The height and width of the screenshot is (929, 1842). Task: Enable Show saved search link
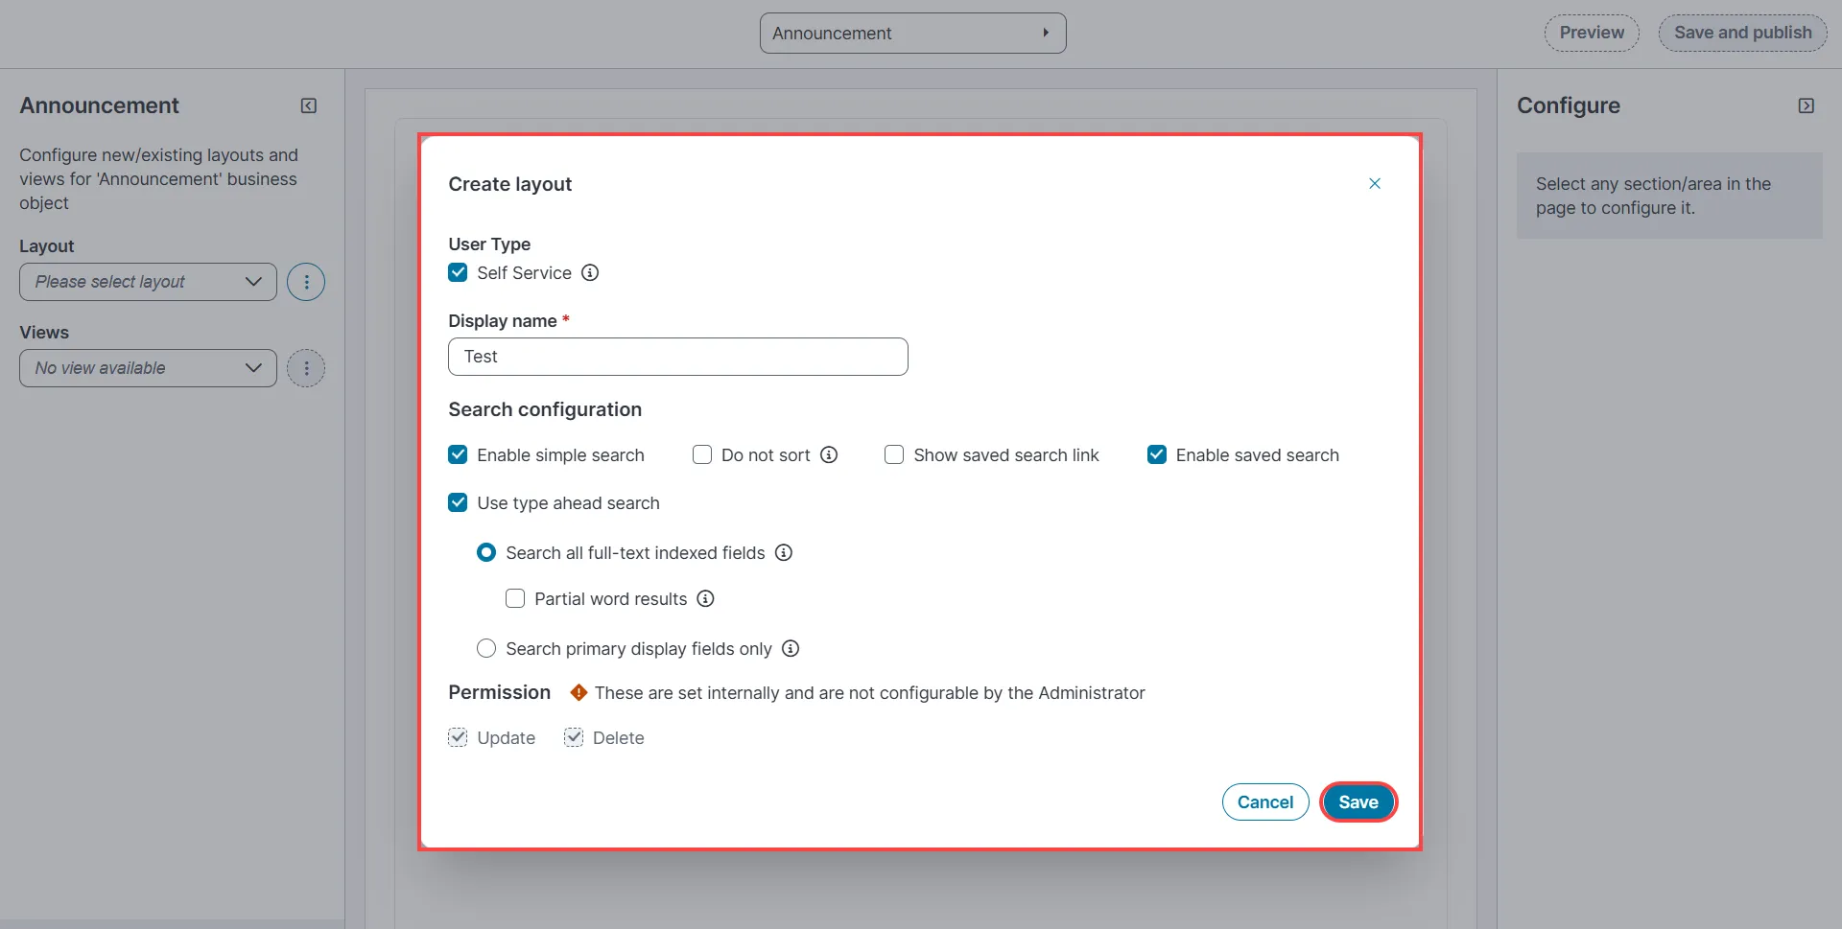(894, 454)
